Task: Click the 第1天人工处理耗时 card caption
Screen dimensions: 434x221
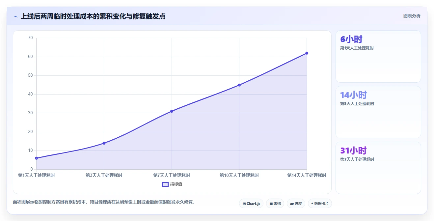Action: pos(357,48)
